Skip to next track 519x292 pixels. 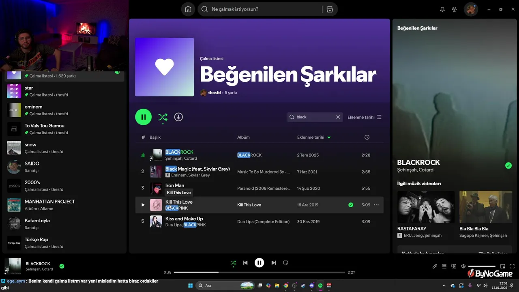point(274,263)
